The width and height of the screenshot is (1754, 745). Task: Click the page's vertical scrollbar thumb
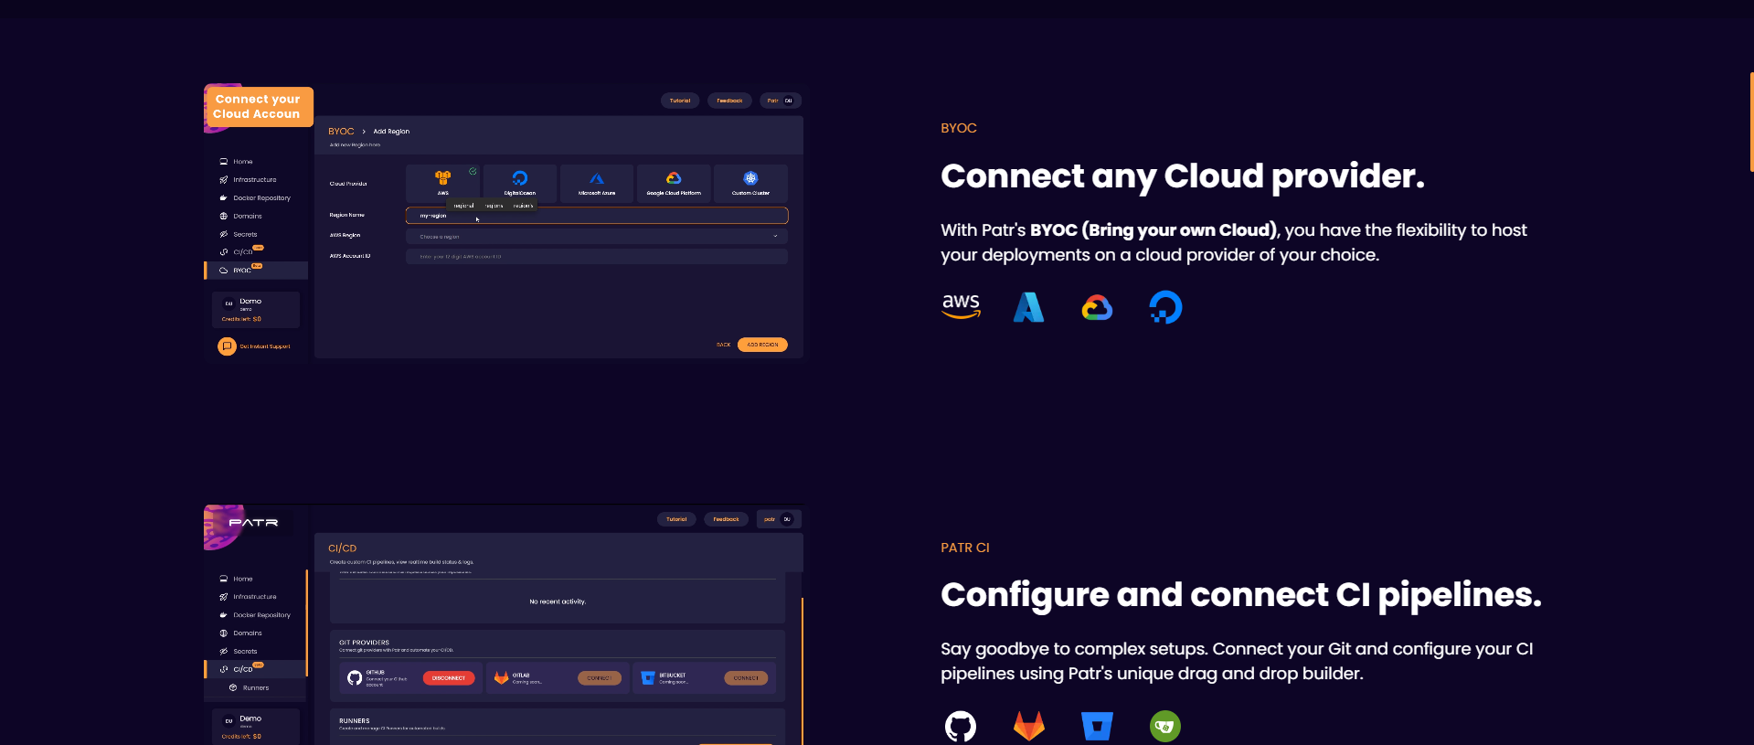coord(1751,122)
